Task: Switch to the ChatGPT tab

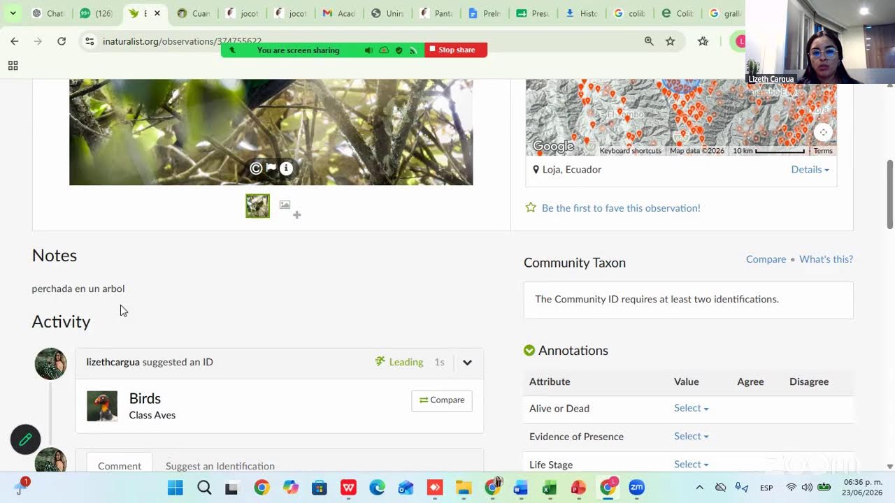Action: (x=49, y=13)
